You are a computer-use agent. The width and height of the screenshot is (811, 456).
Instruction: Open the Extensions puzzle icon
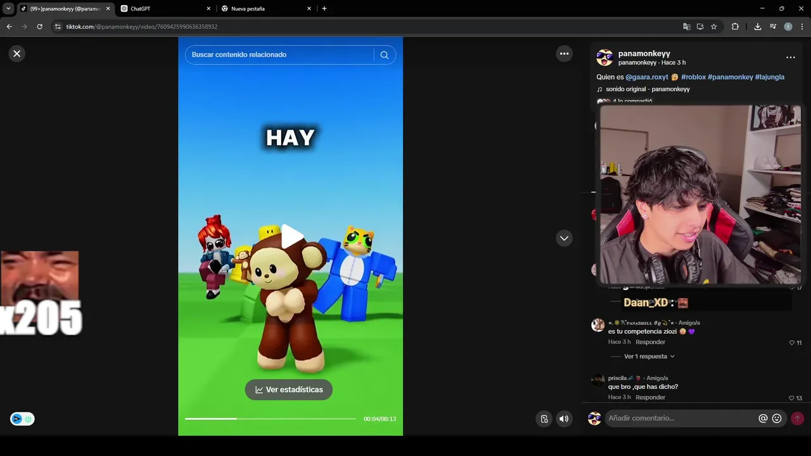click(735, 27)
